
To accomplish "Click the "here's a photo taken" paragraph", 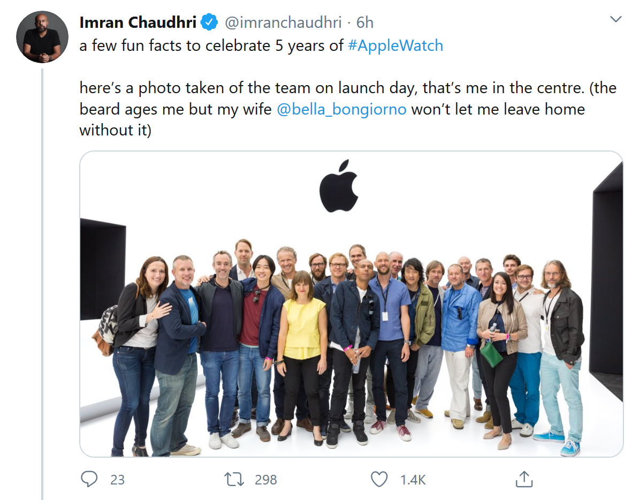I will [332, 109].
